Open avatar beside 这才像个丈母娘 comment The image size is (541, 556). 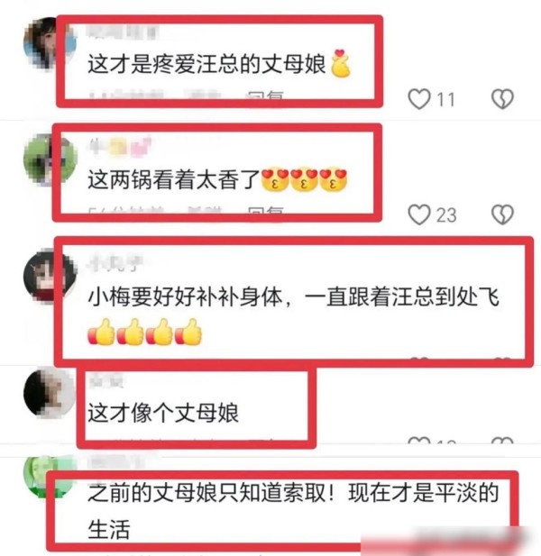click(49, 393)
